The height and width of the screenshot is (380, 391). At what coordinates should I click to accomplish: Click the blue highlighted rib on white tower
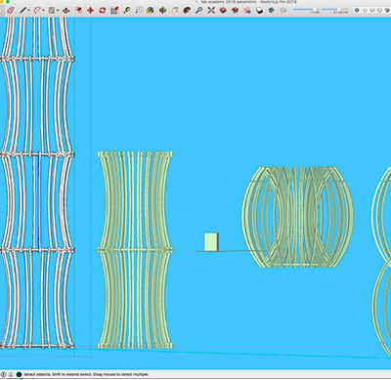pos(39,202)
